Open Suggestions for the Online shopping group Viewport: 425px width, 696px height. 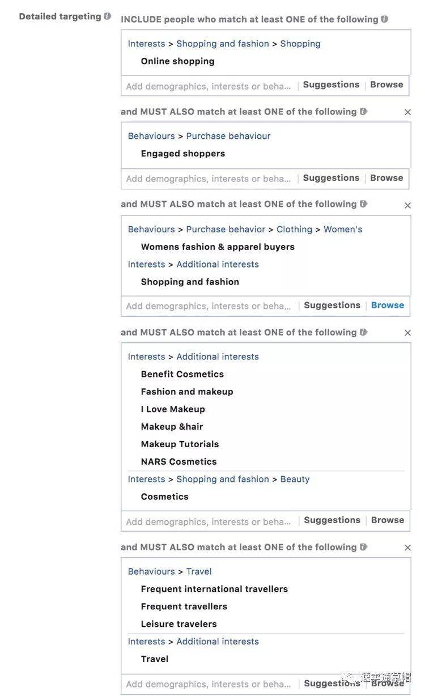(331, 84)
